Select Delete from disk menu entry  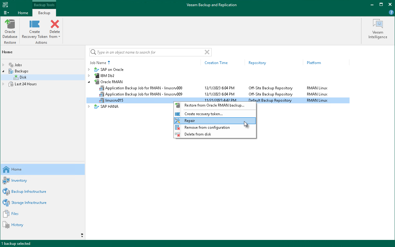[x=197, y=134]
